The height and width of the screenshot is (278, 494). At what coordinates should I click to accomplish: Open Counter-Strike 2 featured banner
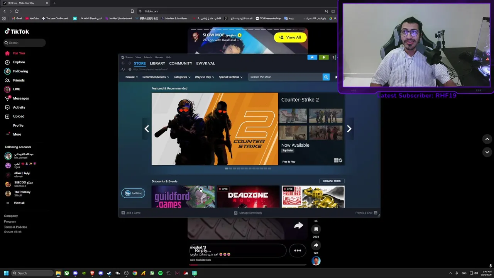point(215,129)
